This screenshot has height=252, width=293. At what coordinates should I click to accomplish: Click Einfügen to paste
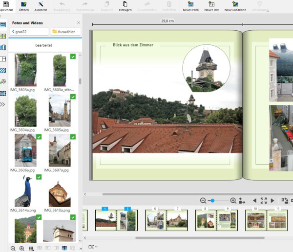(125, 6)
